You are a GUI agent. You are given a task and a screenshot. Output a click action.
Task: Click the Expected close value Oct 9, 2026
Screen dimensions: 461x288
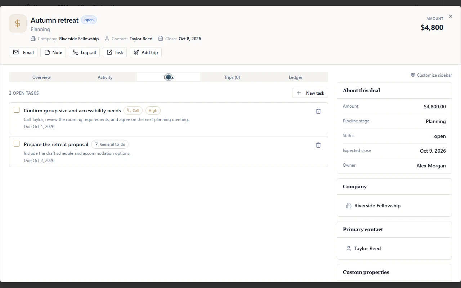433,151
